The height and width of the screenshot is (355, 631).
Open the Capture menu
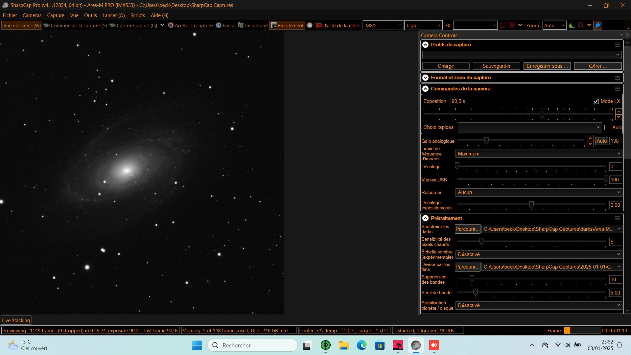(x=56, y=15)
